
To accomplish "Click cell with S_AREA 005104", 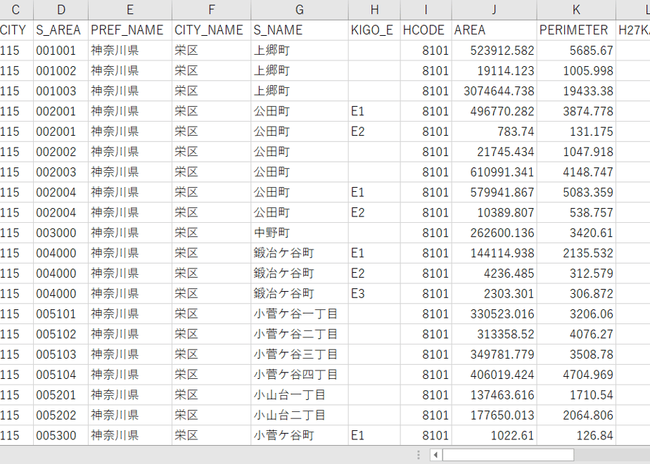I will pos(61,375).
